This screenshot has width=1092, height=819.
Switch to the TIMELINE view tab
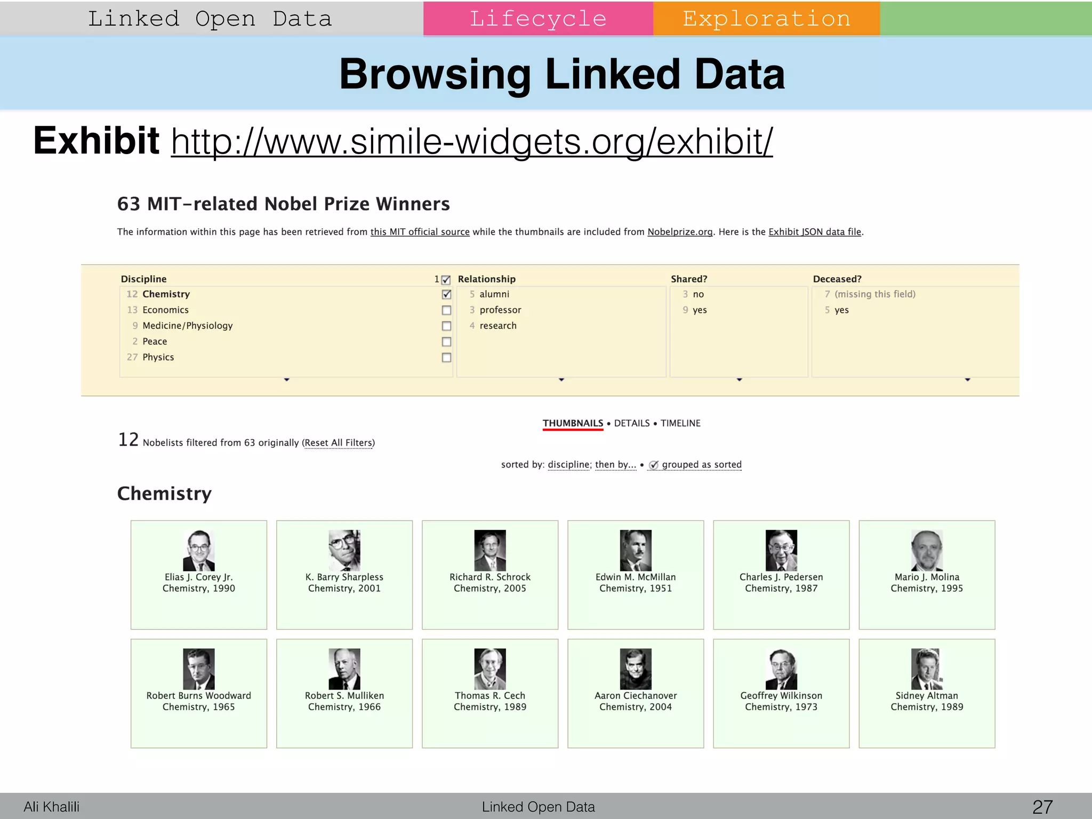click(680, 423)
